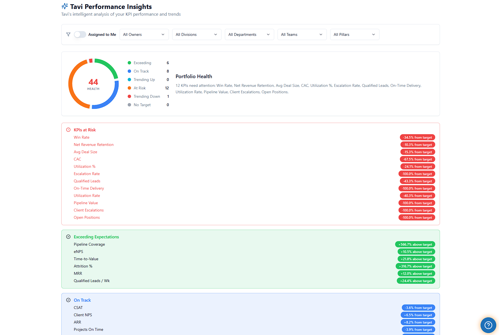This screenshot has height=335, width=499.
Task: Click the -24.1% from target badge
Action: [418, 166]
